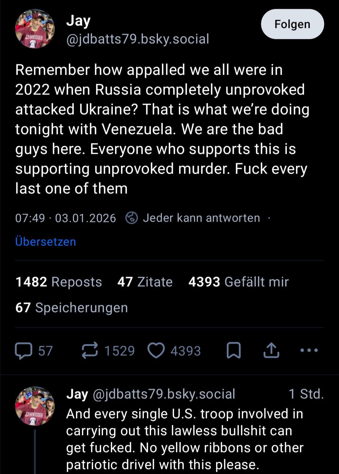Open the three-dot more options menu

coord(309,350)
